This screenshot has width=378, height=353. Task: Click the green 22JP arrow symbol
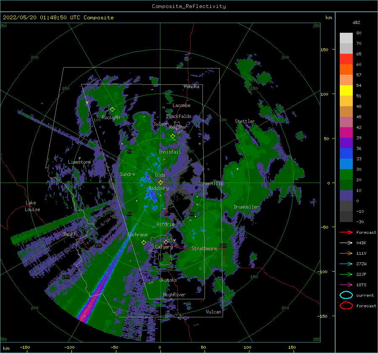coord(346,274)
